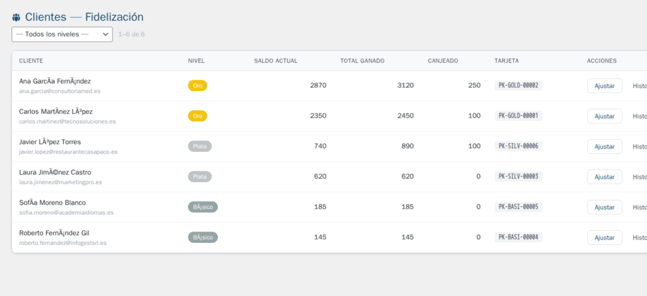This screenshot has width=647, height=296.
Task: Click the NIVEL column header
Action: [197, 61]
